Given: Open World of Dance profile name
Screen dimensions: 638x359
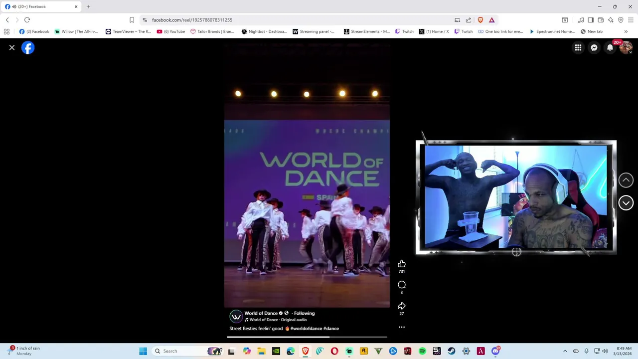Looking at the screenshot, I should (x=261, y=313).
